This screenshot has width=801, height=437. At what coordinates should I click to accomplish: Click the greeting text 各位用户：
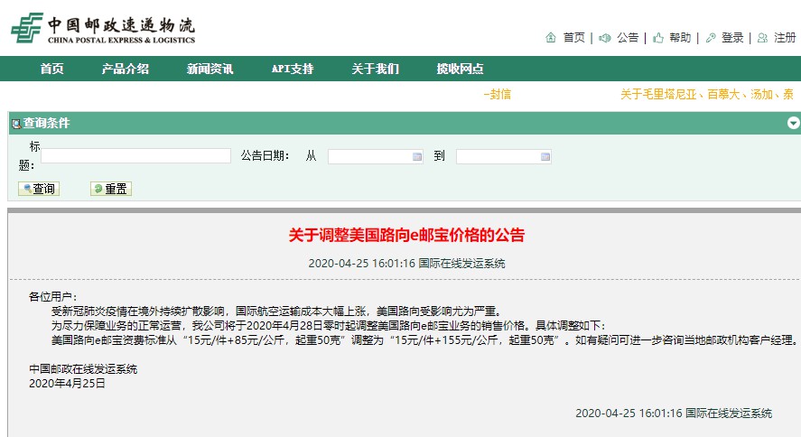(52, 297)
